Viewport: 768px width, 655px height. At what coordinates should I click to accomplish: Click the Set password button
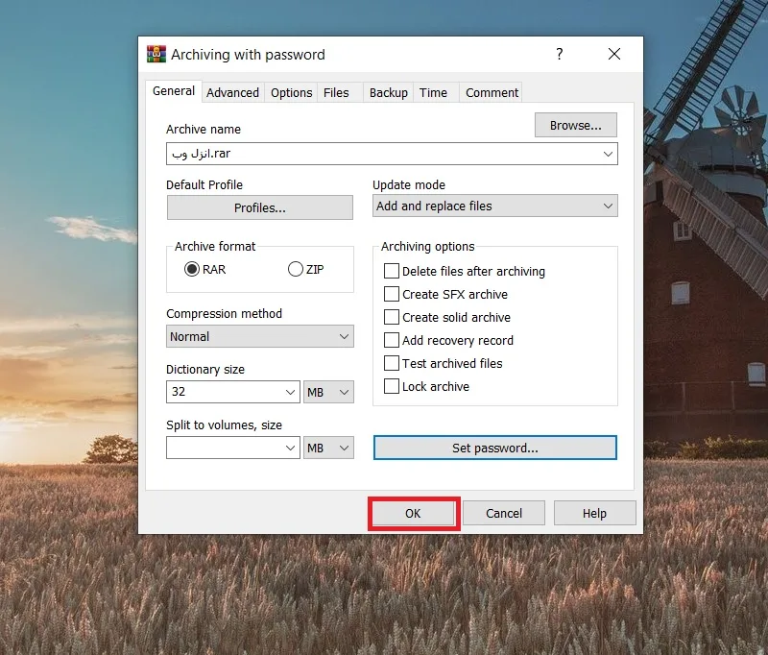[x=495, y=448]
